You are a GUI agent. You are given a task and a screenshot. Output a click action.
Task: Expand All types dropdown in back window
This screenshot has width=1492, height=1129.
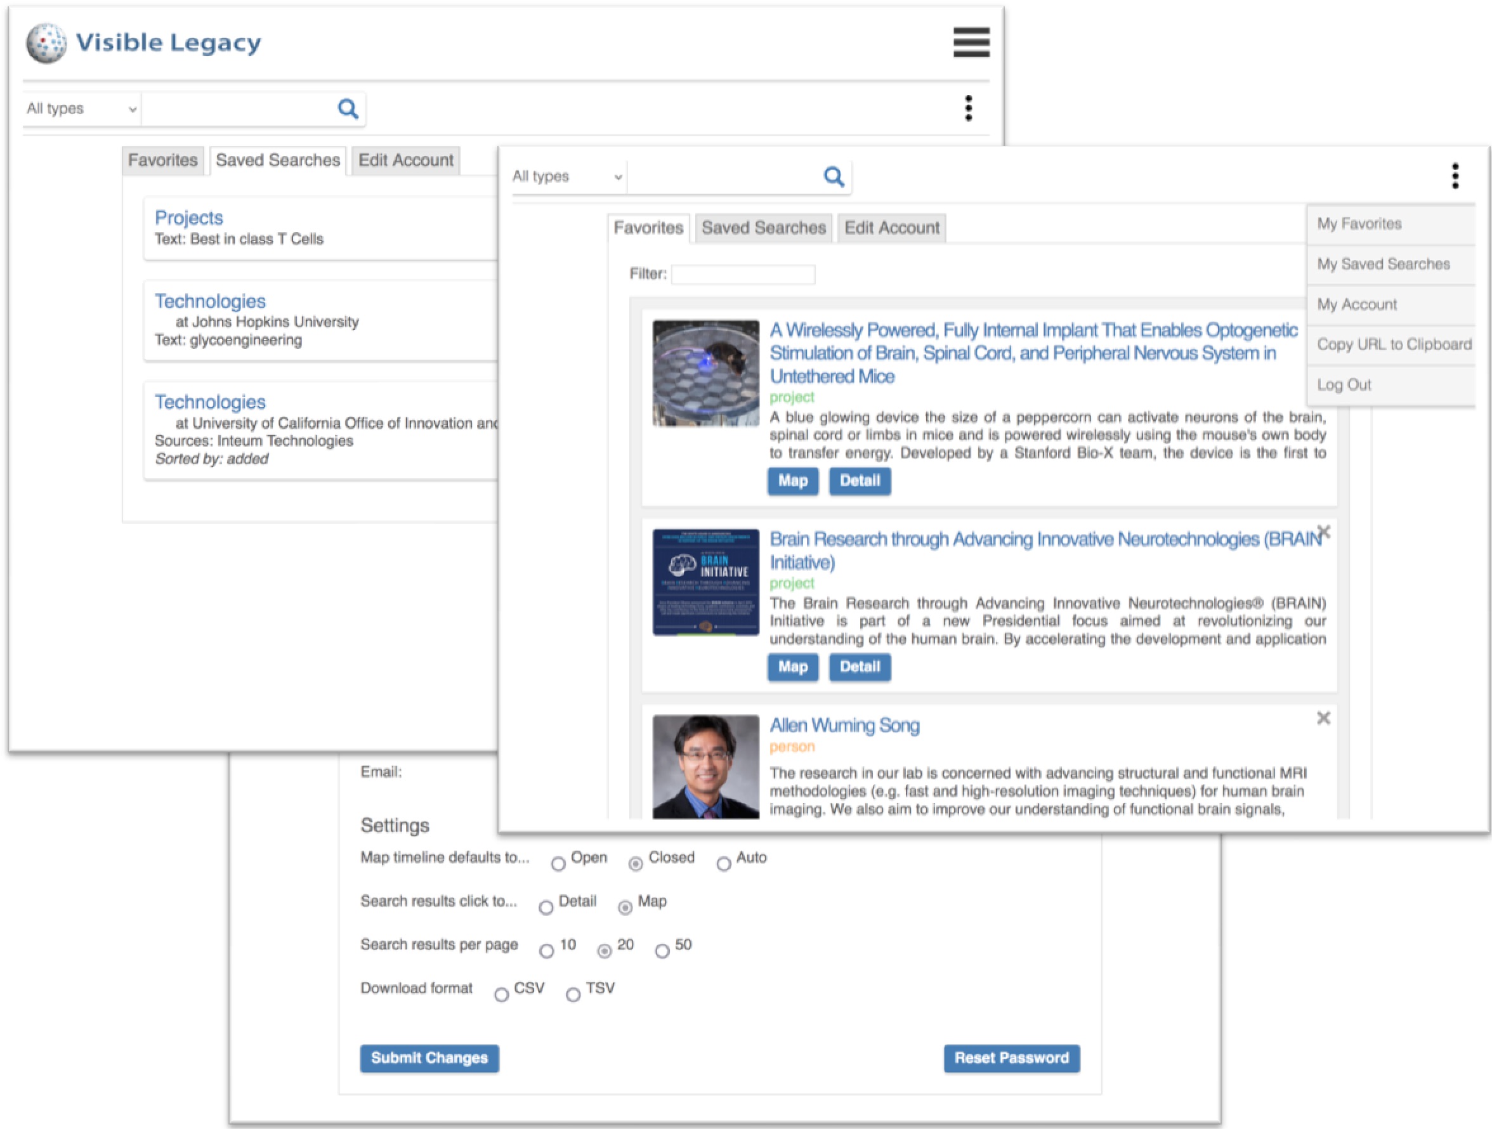click(81, 108)
